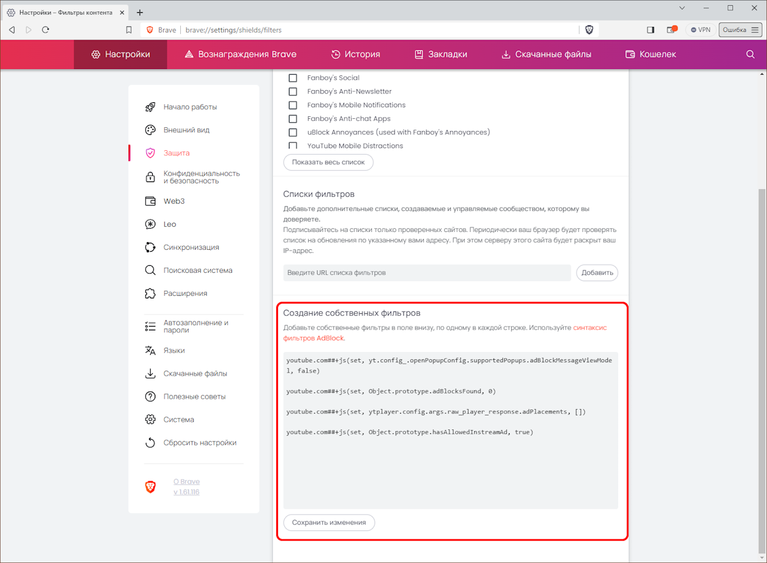Open the Кошелек menu item

tap(650, 54)
